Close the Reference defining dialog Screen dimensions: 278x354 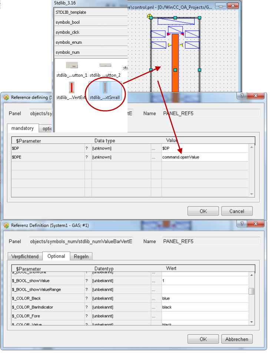(256, 96)
